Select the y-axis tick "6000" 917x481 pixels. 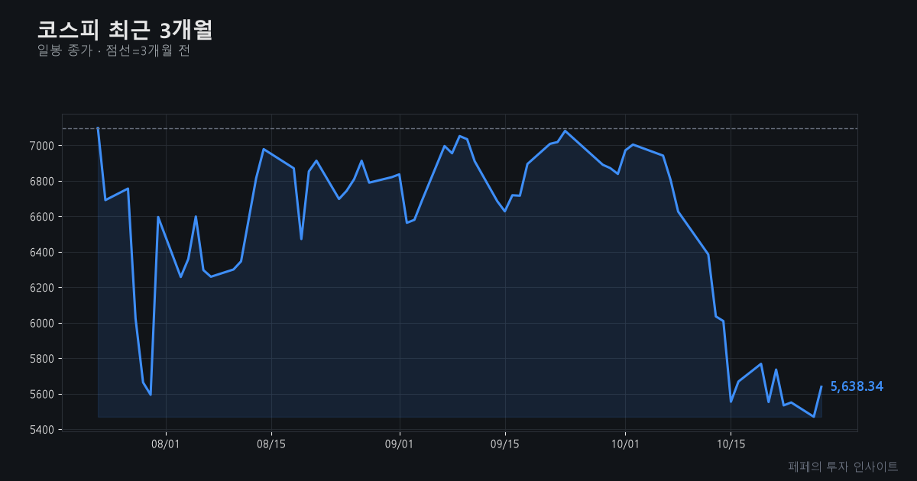pyautogui.click(x=44, y=324)
